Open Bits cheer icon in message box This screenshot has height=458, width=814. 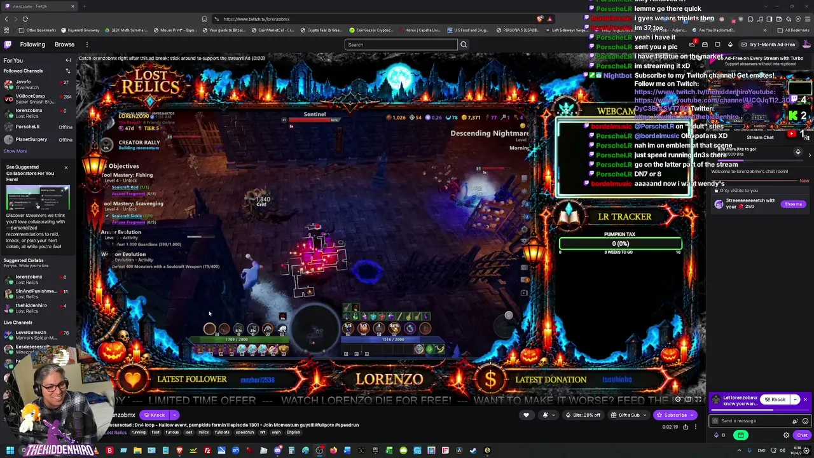(x=795, y=421)
